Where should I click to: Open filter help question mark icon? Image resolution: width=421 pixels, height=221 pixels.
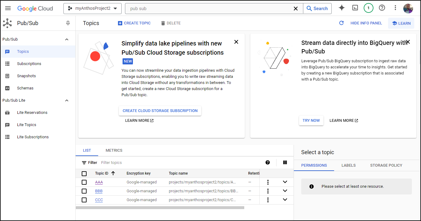pyautogui.click(x=268, y=162)
